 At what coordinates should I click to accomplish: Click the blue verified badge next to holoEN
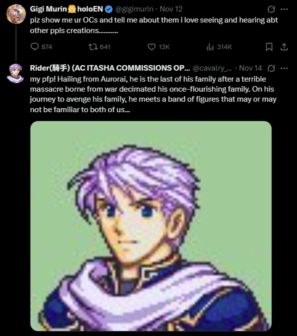(109, 9)
